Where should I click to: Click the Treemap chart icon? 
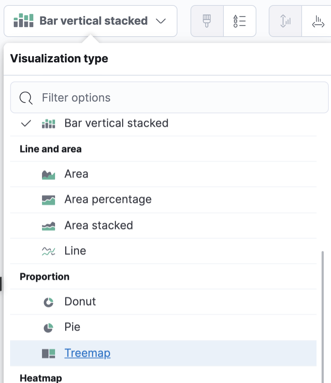49,353
